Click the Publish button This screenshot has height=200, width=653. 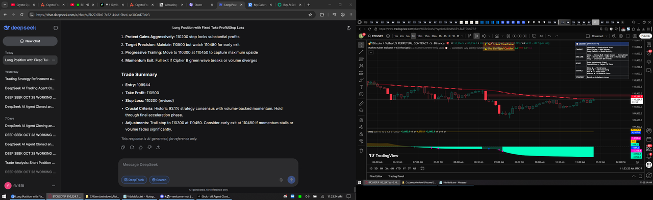645,36
